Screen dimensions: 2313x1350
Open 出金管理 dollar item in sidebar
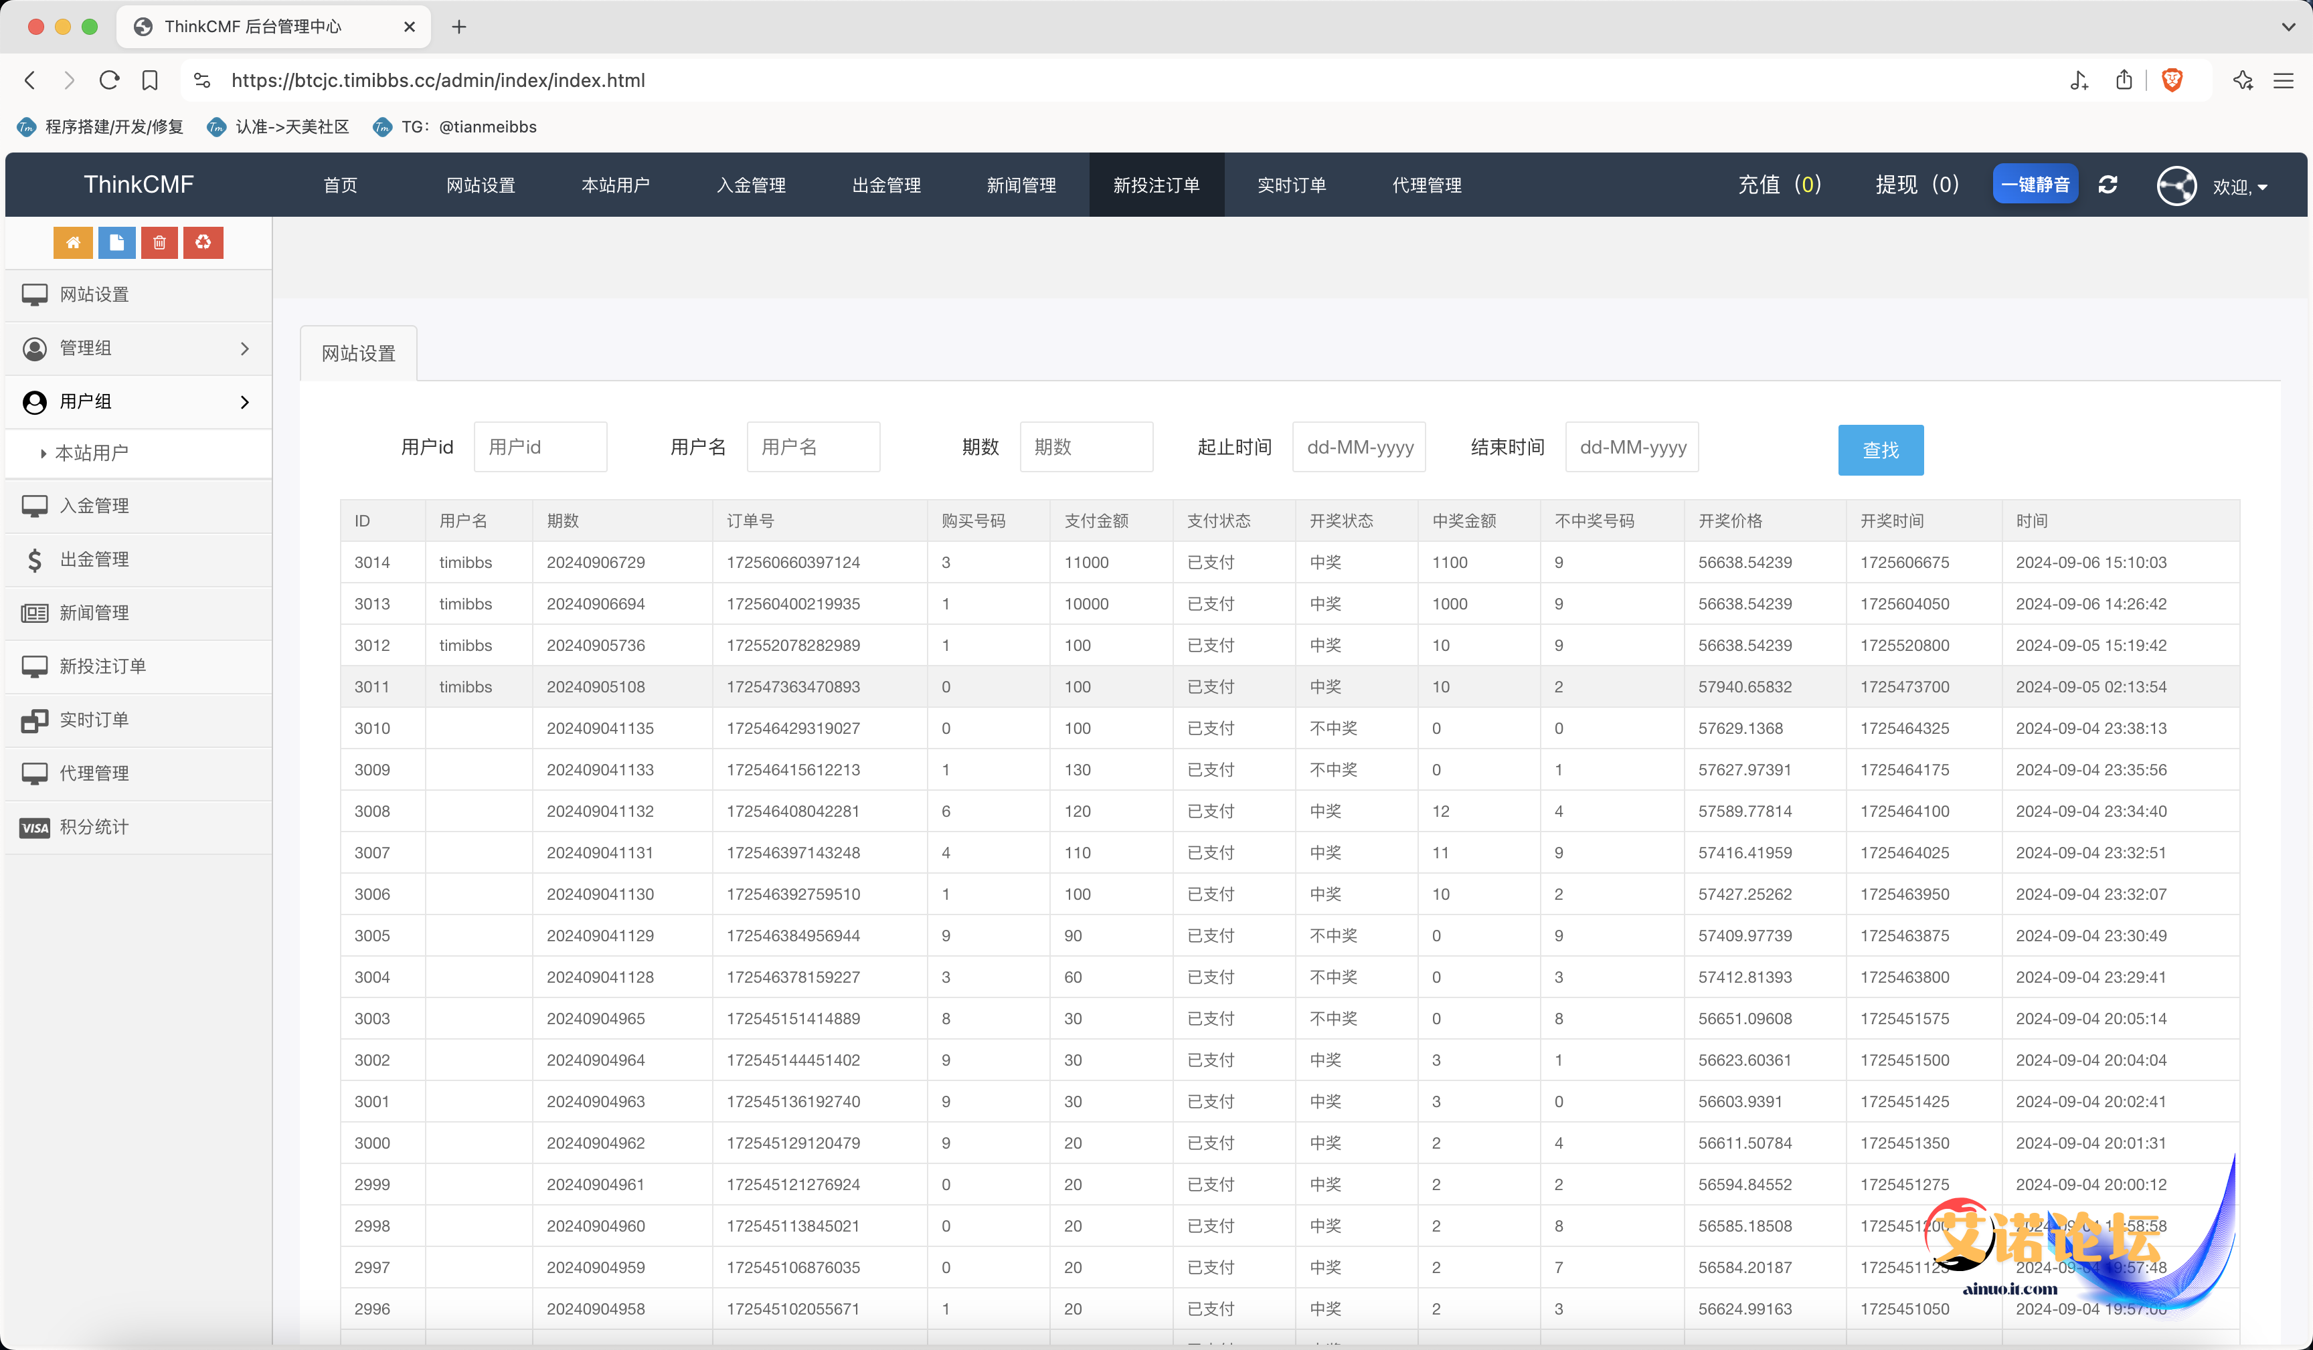point(139,559)
